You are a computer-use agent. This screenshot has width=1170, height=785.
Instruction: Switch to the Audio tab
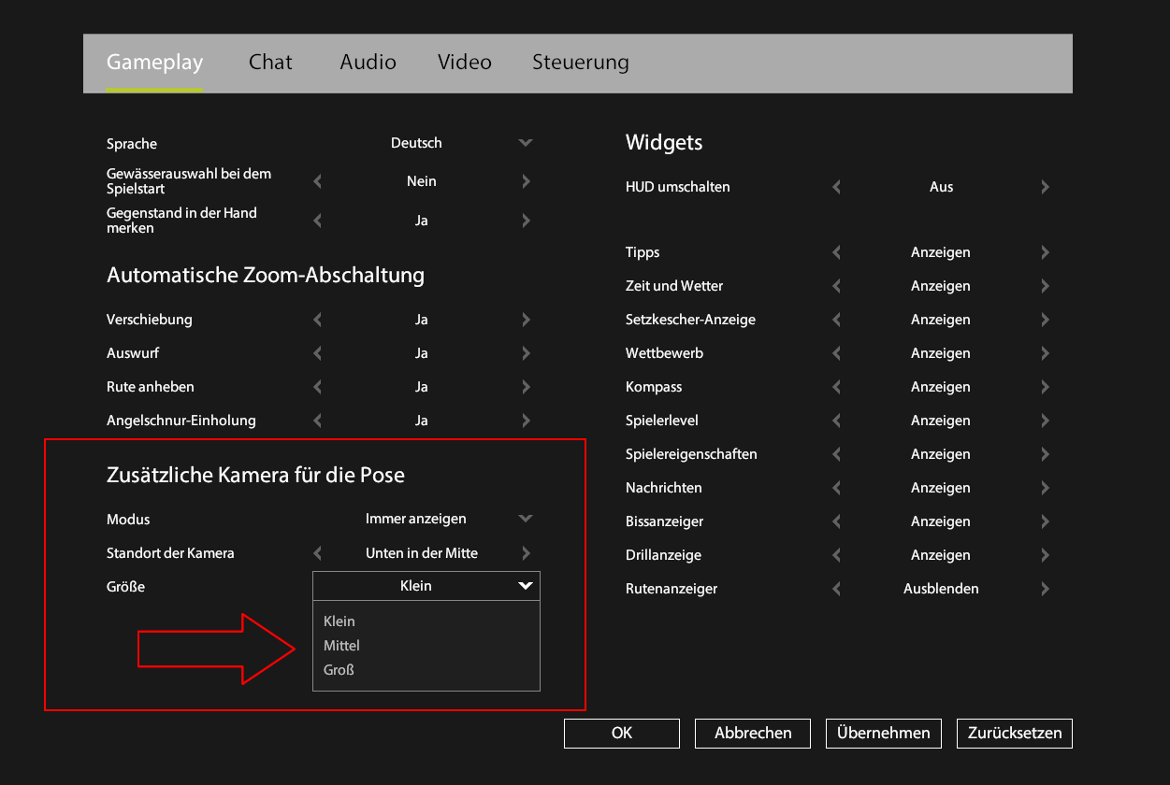[368, 63]
